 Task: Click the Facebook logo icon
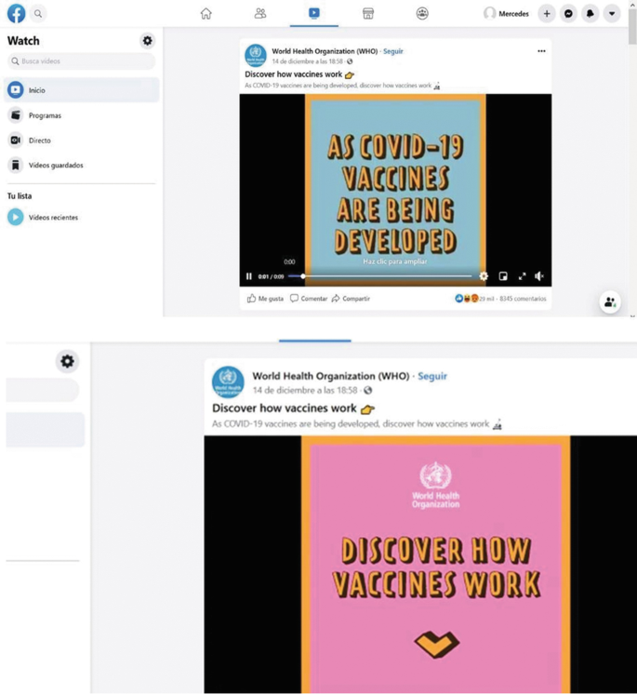point(16,14)
